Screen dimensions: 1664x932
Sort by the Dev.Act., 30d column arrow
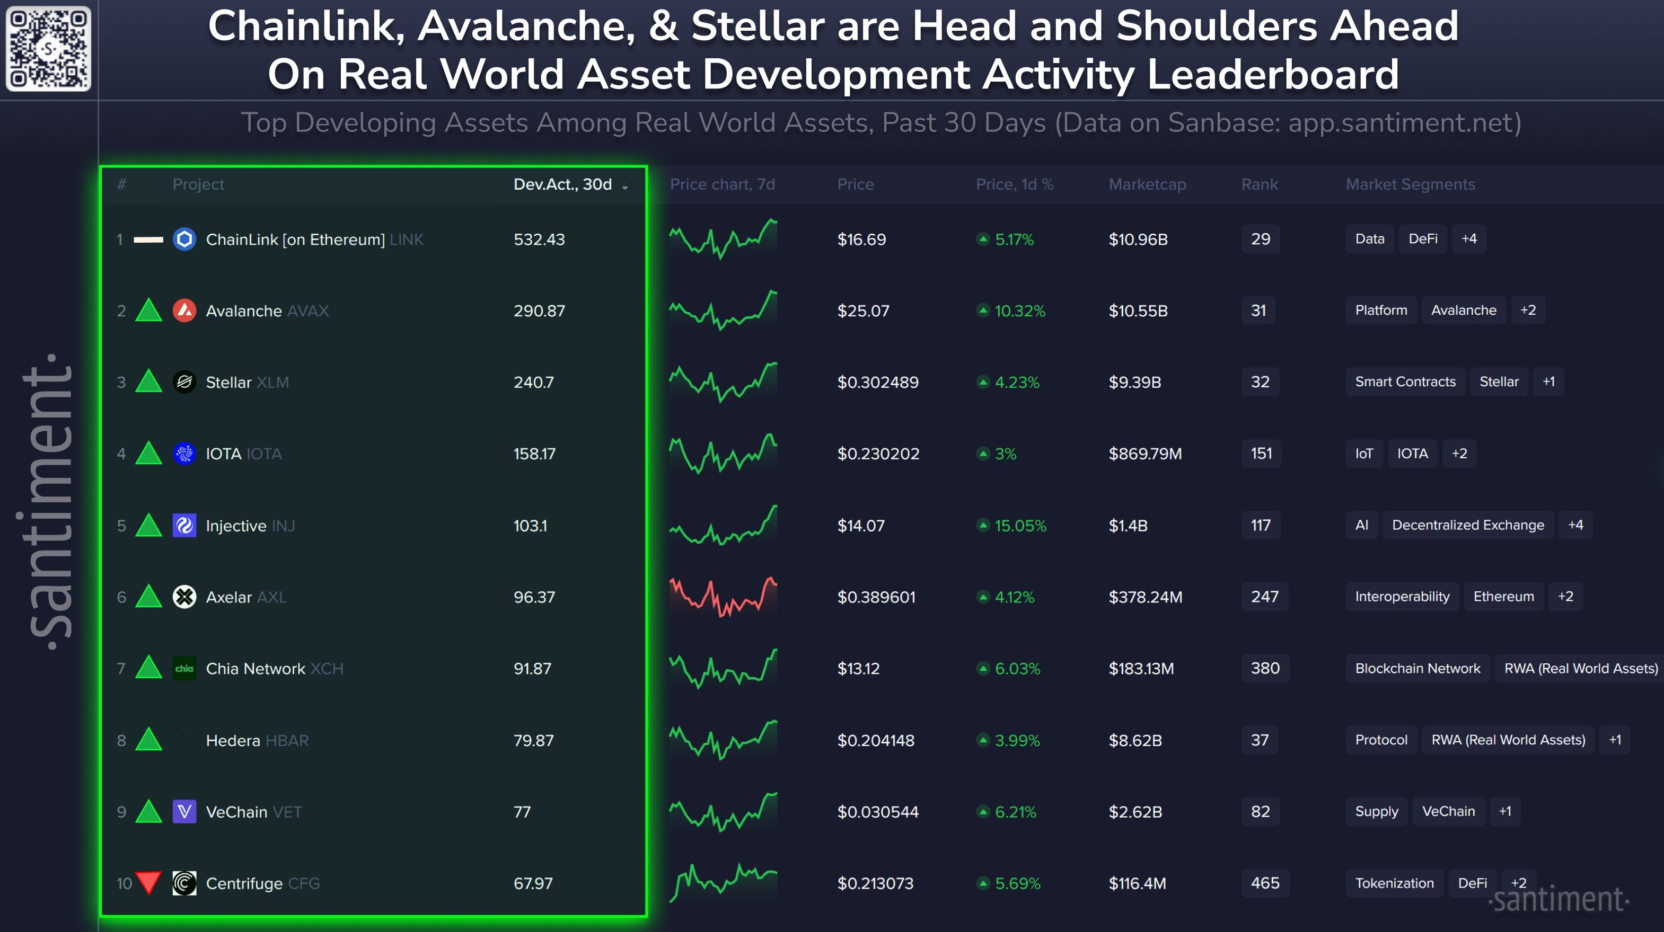pos(624,187)
